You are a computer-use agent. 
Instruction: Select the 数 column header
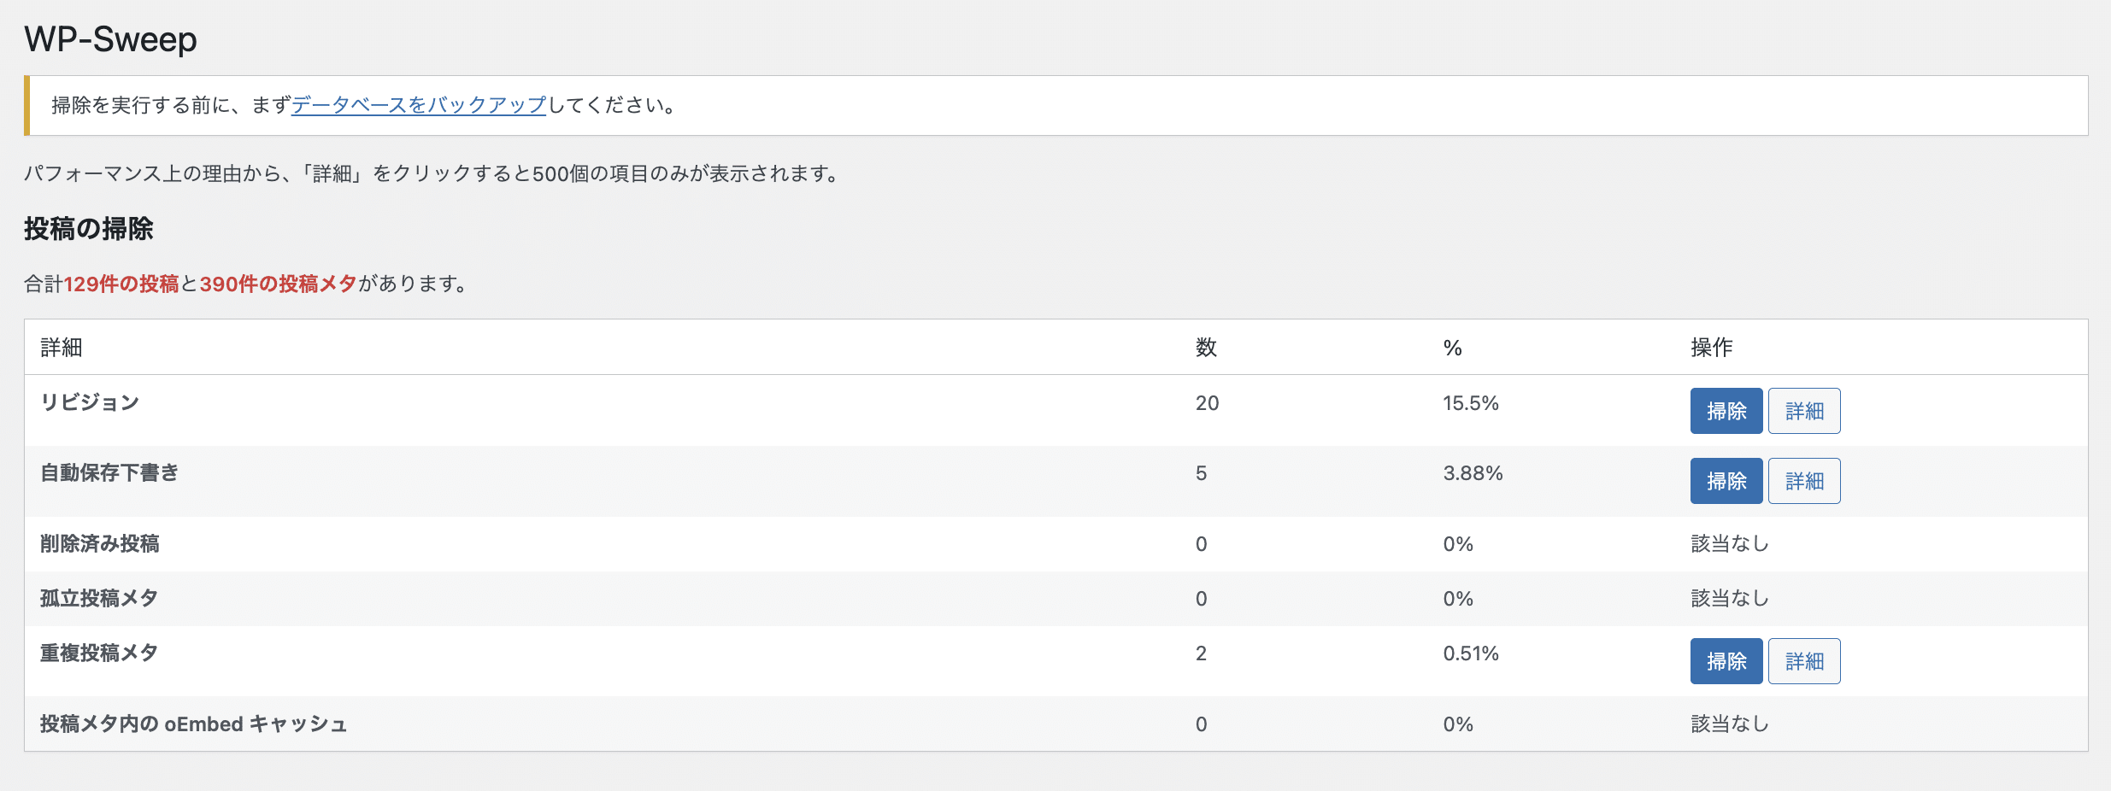tap(1205, 348)
